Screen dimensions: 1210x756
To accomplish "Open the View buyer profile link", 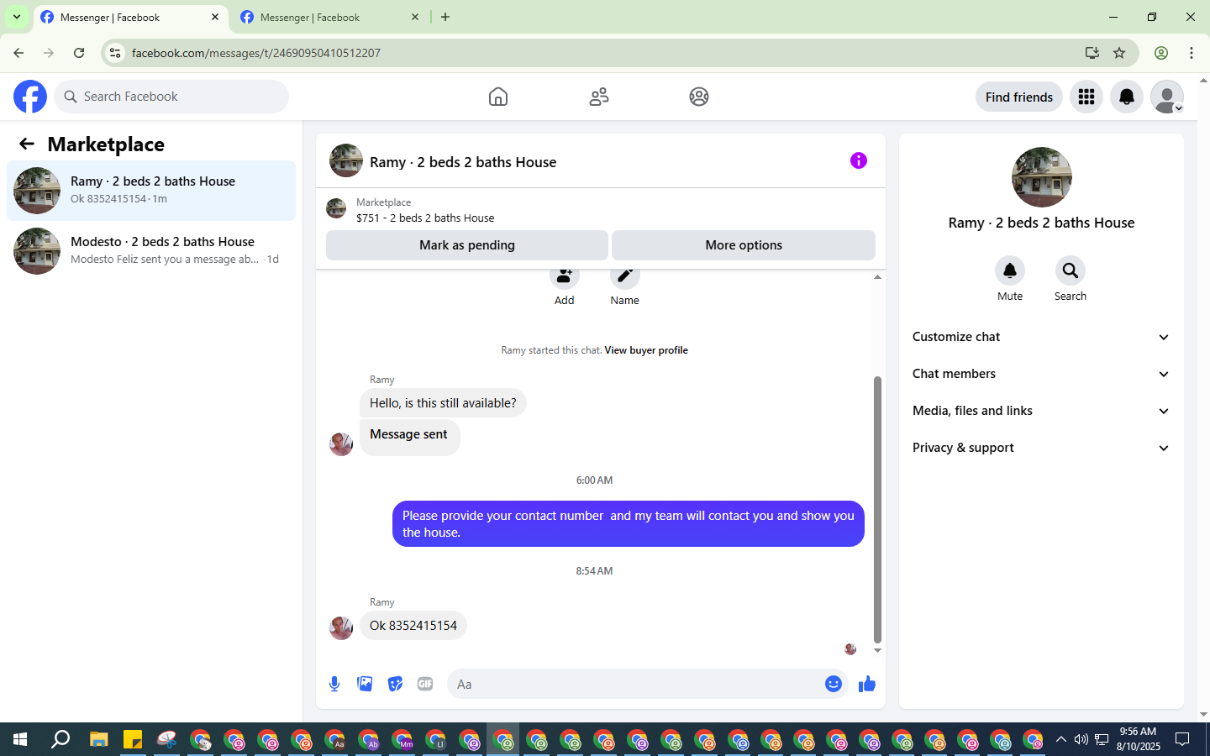I will click(x=646, y=350).
